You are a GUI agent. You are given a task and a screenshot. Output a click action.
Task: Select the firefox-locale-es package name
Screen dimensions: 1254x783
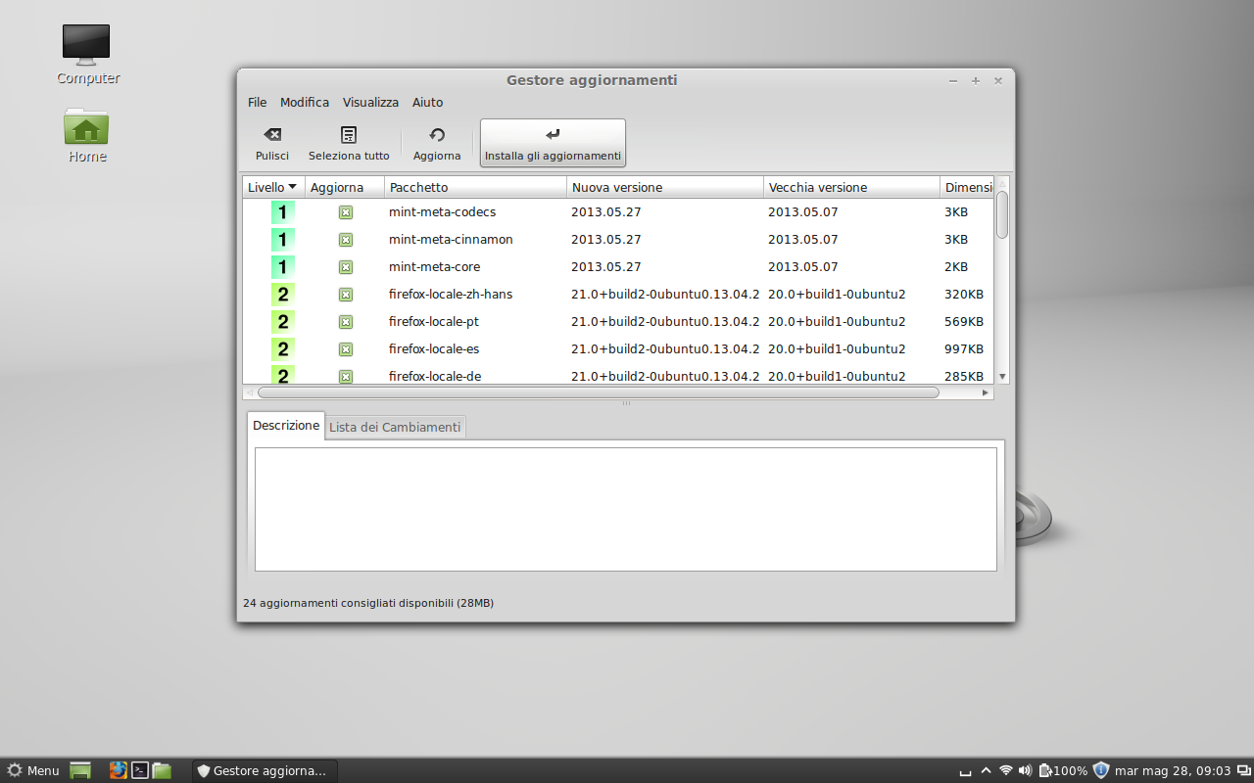click(434, 349)
